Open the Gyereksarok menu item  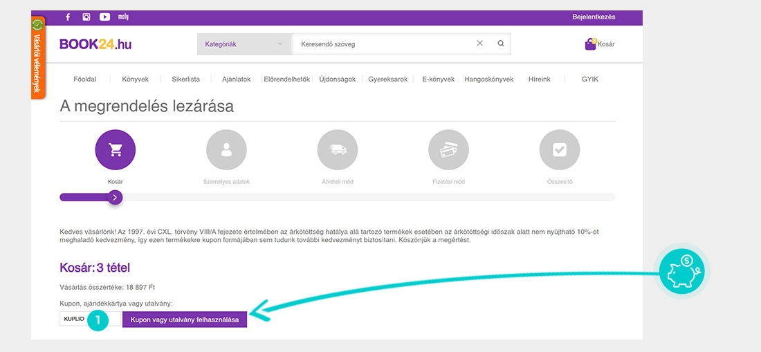click(x=388, y=80)
